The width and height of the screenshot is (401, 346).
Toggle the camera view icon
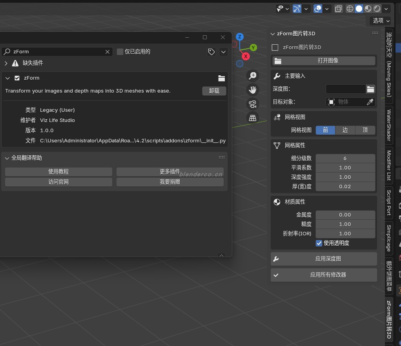[x=253, y=104]
